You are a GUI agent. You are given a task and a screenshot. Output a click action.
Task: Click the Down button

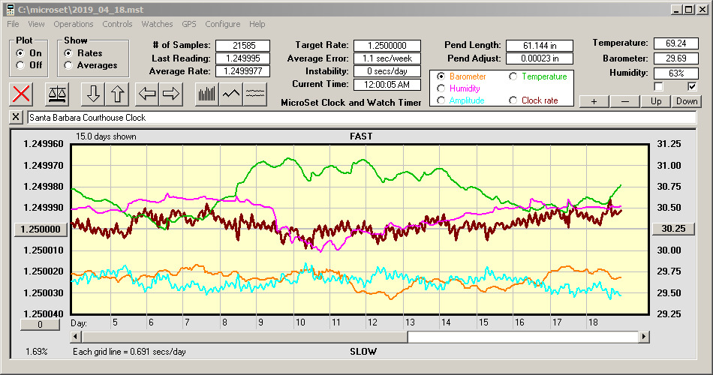click(686, 101)
